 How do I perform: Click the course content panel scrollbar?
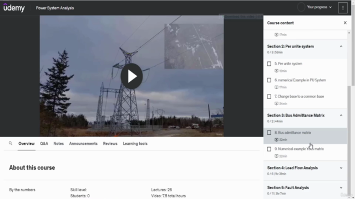[349, 140]
